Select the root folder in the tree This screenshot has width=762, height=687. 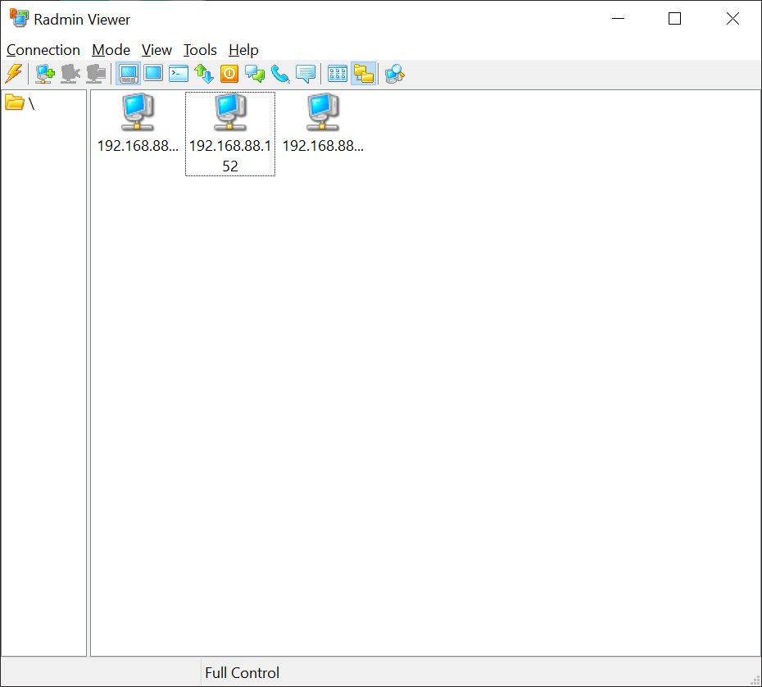(20, 103)
